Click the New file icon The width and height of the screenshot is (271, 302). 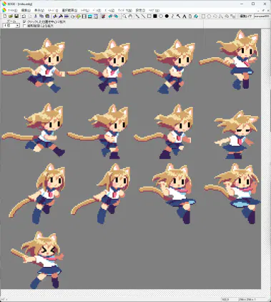pos(5,16)
